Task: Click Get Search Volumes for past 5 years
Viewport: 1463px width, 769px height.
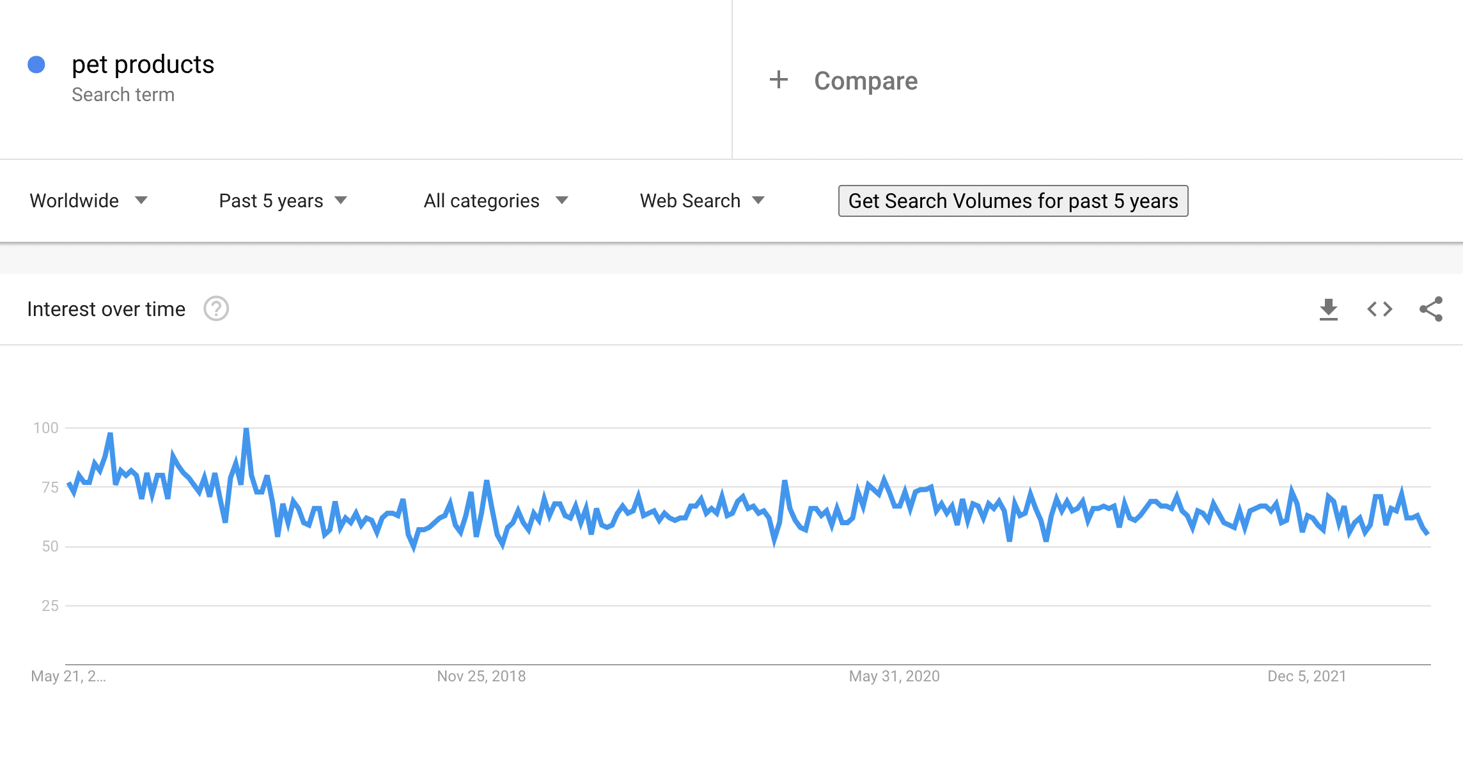Action: pos(1013,201)
